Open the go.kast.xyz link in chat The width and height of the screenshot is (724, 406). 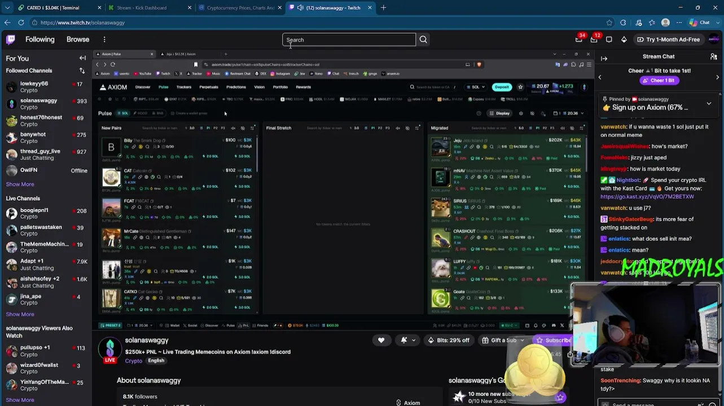click(x=647, y=197)
